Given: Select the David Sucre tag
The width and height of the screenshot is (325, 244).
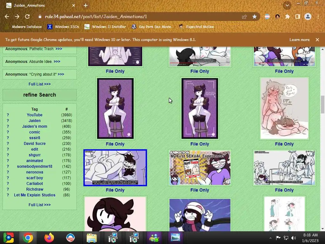Looking at the screenshot, I should coord(35,143).
